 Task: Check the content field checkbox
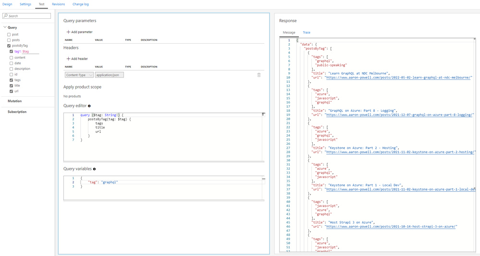12,58
